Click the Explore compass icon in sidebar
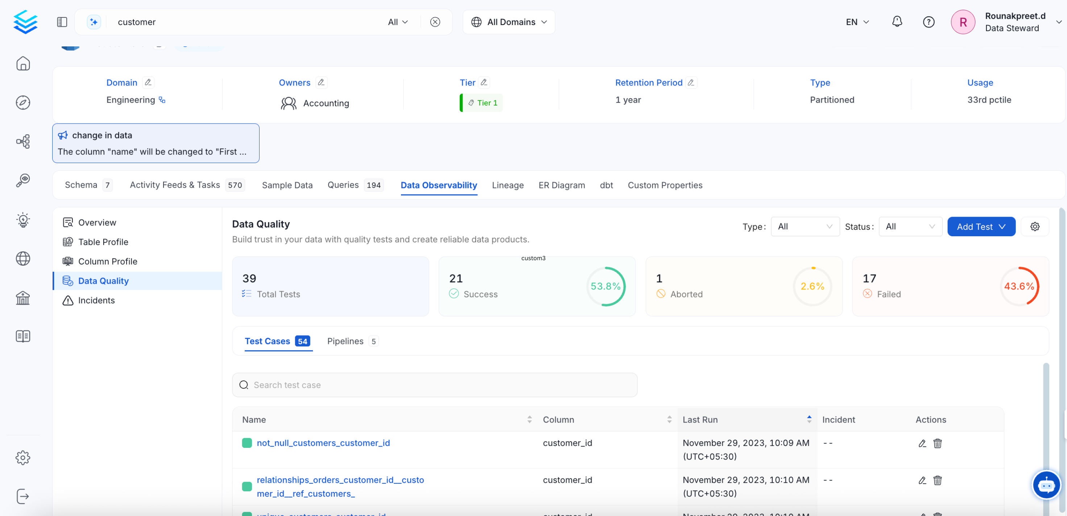1067x516 pixels. tap(23, 102)
